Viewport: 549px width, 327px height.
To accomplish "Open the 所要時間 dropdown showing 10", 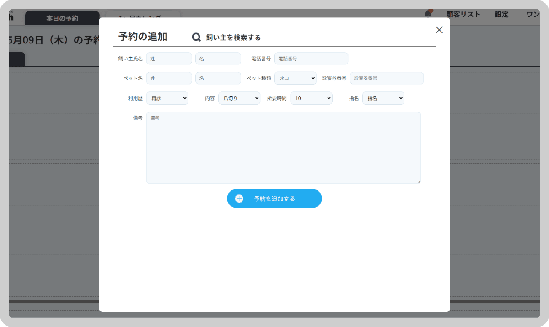I will [x=311, y=98].
